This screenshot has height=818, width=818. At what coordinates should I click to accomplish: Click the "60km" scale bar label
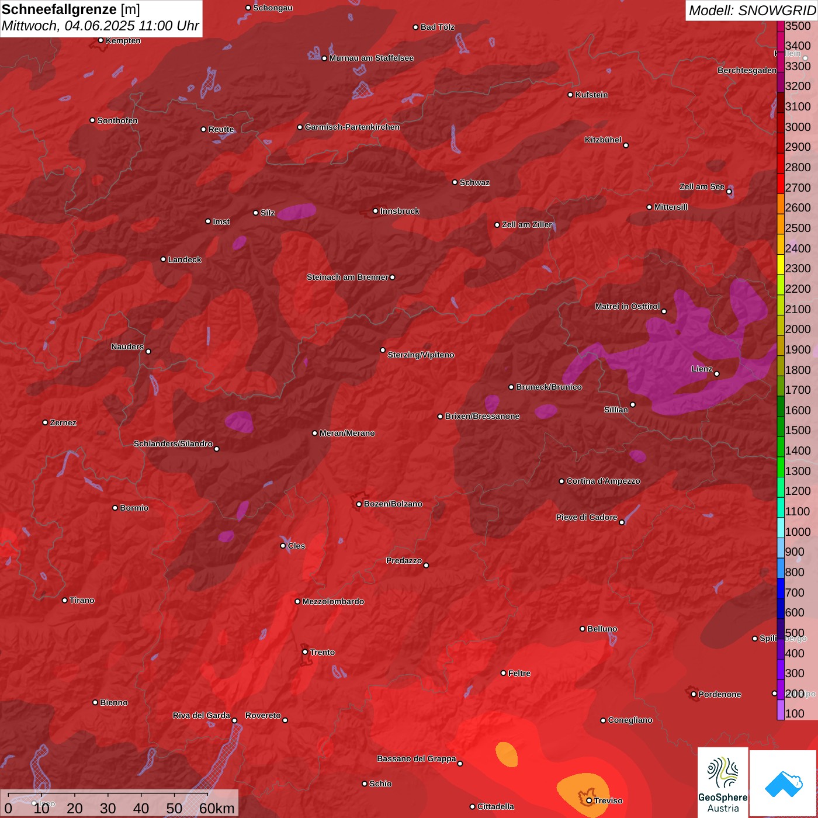217,808
